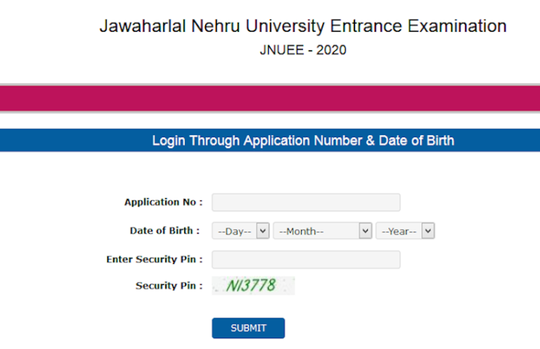
Task: Focus the Enter Security Pin input box
Action: pyautogui.click(x=306, y=260)
